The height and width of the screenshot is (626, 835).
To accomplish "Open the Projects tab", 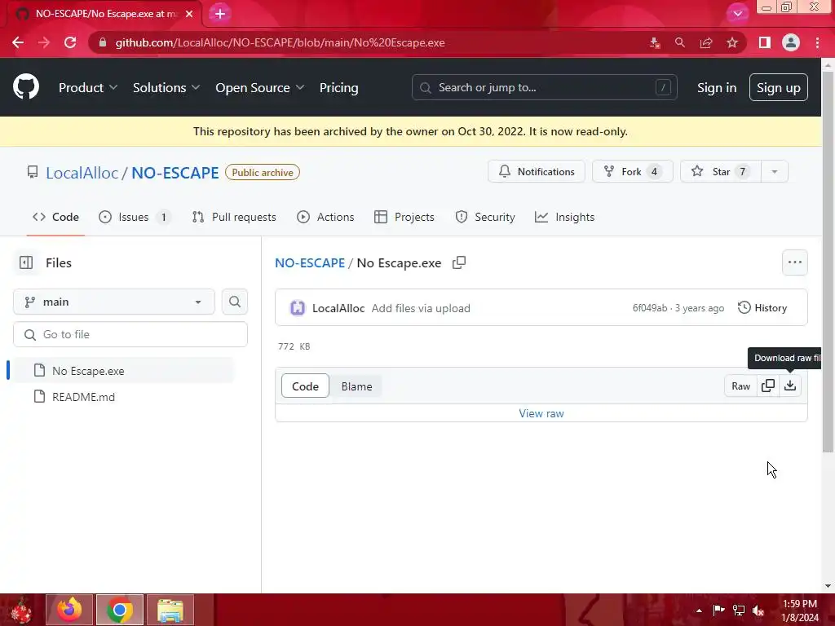I will [404, 217].
